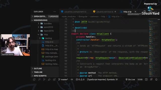
Task: Start the Go Live server
Action: tap(130, 79)
